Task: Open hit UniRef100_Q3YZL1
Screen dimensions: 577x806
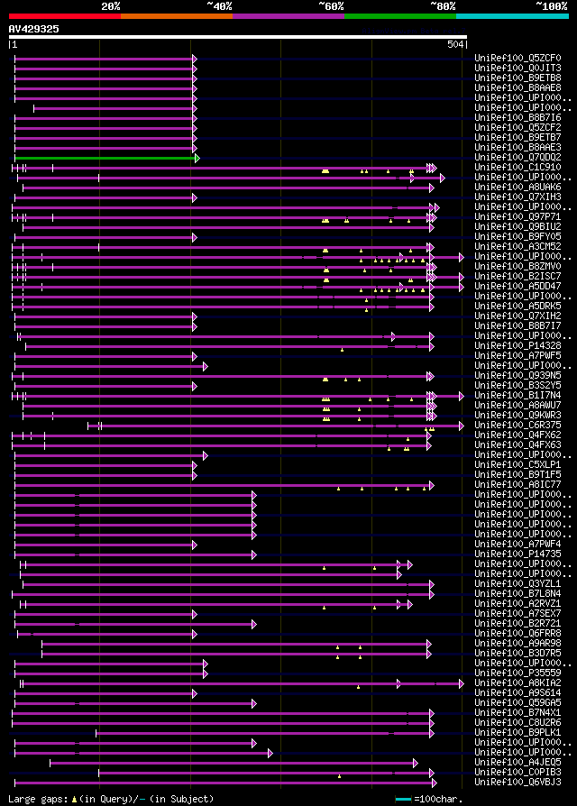Action: pos(517,584)
